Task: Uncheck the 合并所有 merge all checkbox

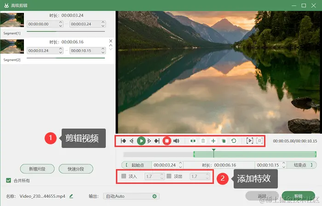Action: pyautogui.click(x=8, y=181)
